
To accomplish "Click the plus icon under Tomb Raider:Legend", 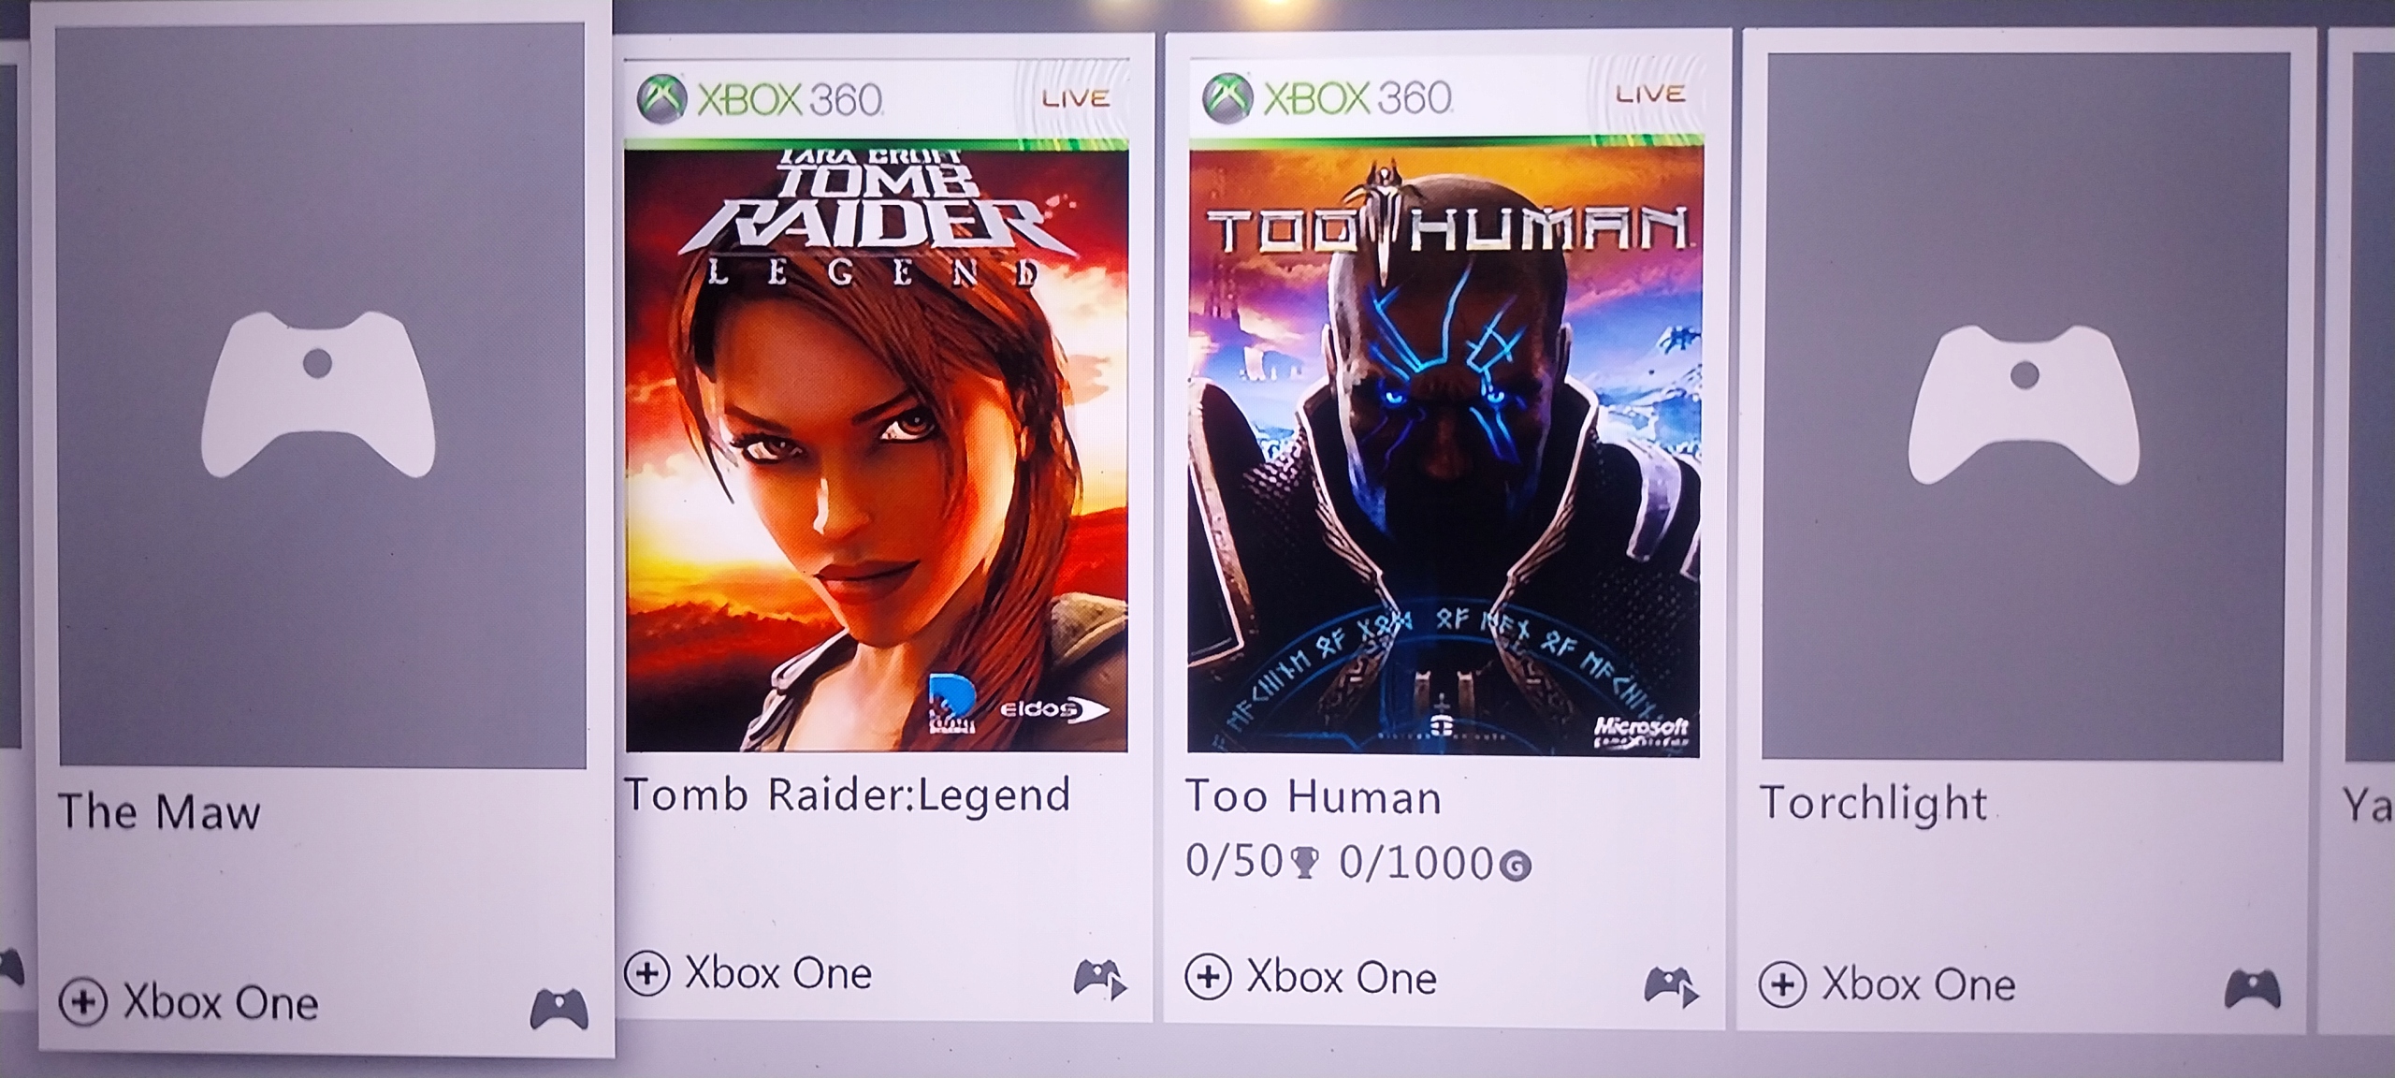I will pos(647,973).
